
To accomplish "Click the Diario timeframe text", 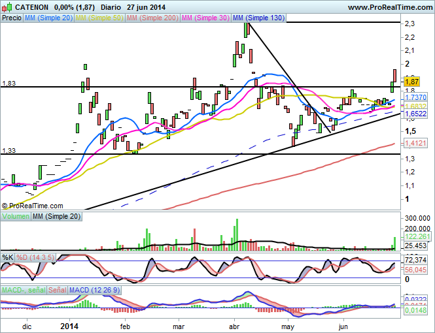I will (111, 7).
